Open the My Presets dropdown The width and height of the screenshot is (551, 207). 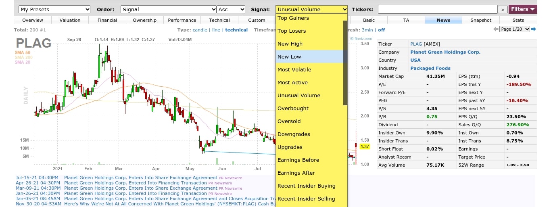[x=55, y=9]
